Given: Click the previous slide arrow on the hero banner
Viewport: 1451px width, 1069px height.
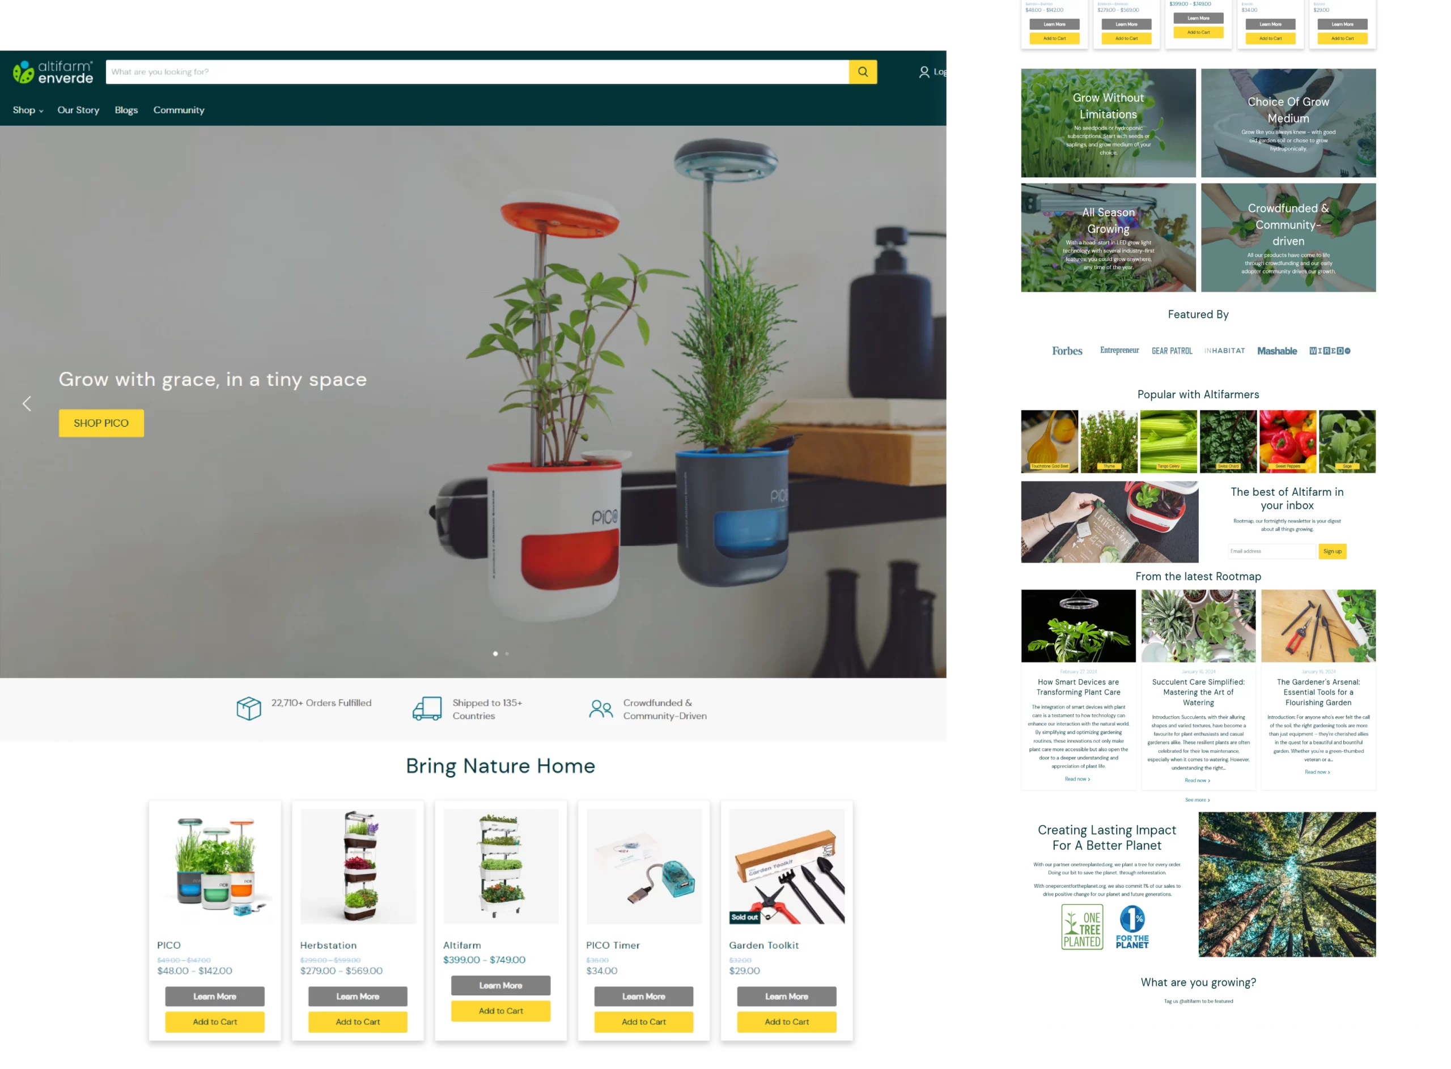Looking at the screenshot, I should [x=27, y=404].
